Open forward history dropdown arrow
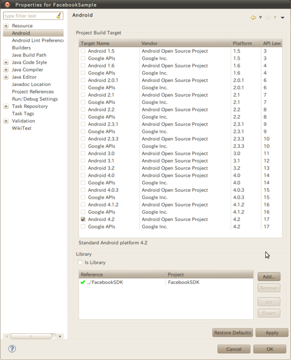This screenshot has height=360, width=291. [x=275, y=18]
